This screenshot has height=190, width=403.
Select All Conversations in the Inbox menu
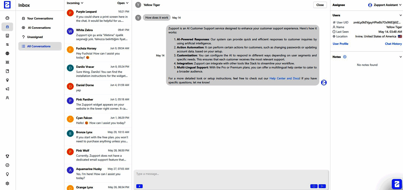(x=40, y=46)
